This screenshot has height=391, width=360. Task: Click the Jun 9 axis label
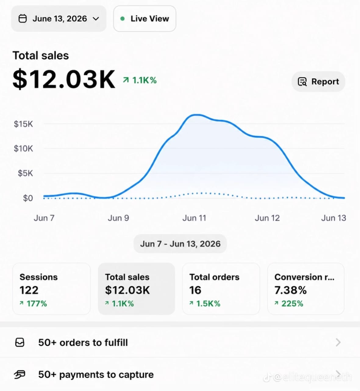tap(118, 218)
